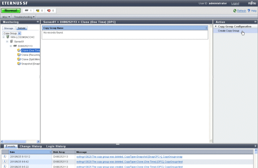
Task: Click the Logout link
Action: (235, 3)
